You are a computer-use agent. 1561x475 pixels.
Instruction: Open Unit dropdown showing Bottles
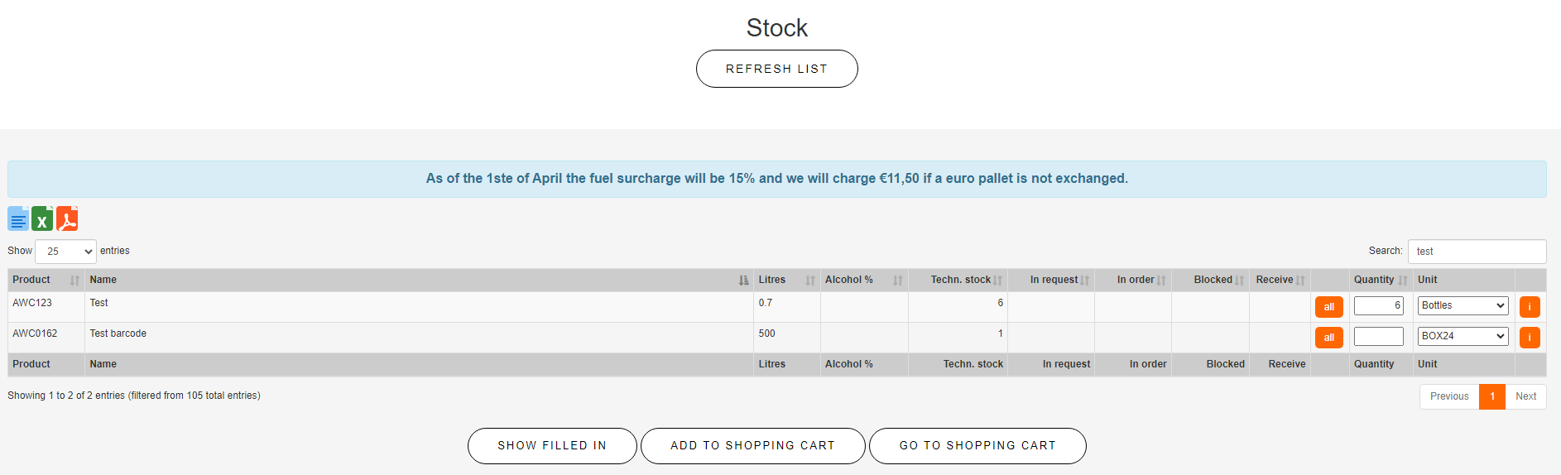[1463, 305]
